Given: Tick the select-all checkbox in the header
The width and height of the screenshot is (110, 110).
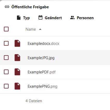Looking at the screenshot, I should [6, 29].
